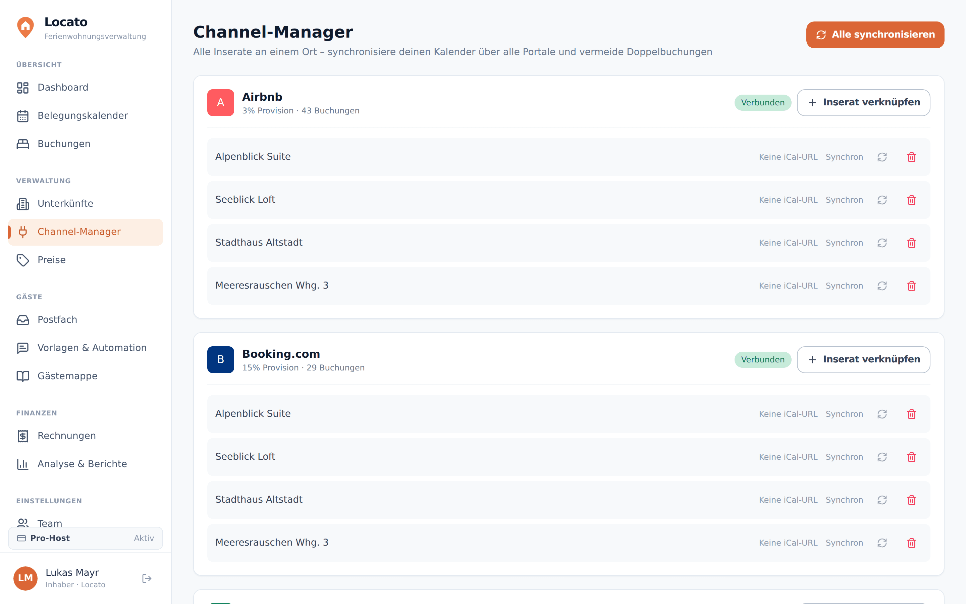Open Buchungen in the sidebar
This screenshot has height=604, width=966.
click(x=86, y=144)
